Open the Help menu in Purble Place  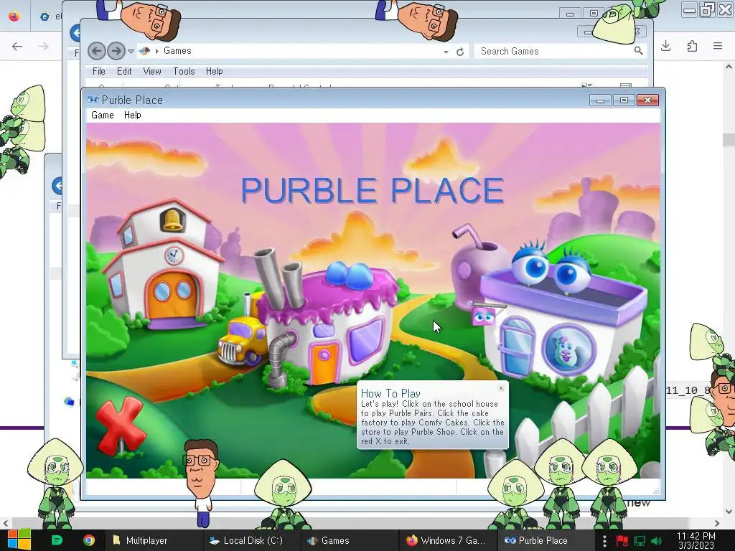(132, 116)
